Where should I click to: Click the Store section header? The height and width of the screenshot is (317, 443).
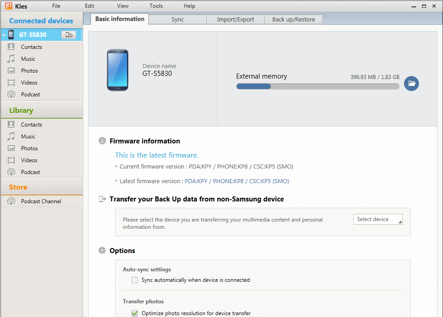(18, 187)
